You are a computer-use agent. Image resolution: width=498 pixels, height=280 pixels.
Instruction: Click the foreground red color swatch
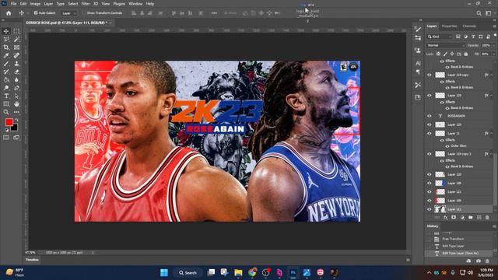tap(9, 122)
